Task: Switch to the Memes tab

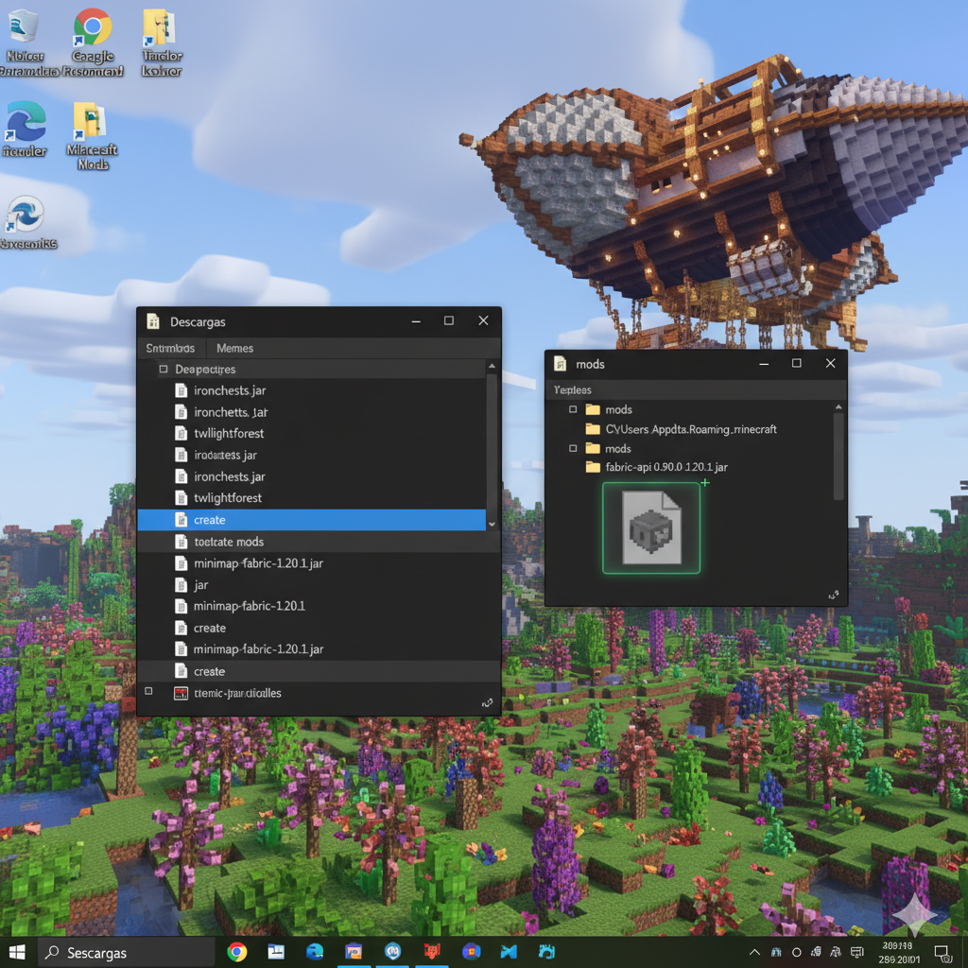Action: (x=234, y=348)
